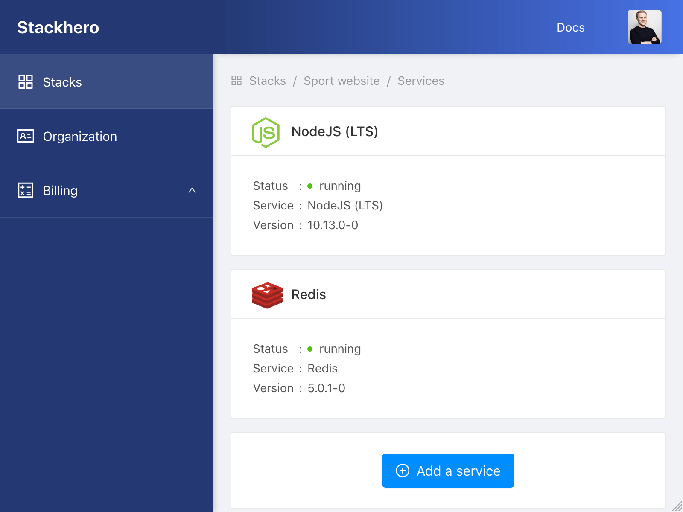Click the grid icon in the breadcrumb
Image resolution: width=683 pixels, height=512 pixels.
coord(236,80)
